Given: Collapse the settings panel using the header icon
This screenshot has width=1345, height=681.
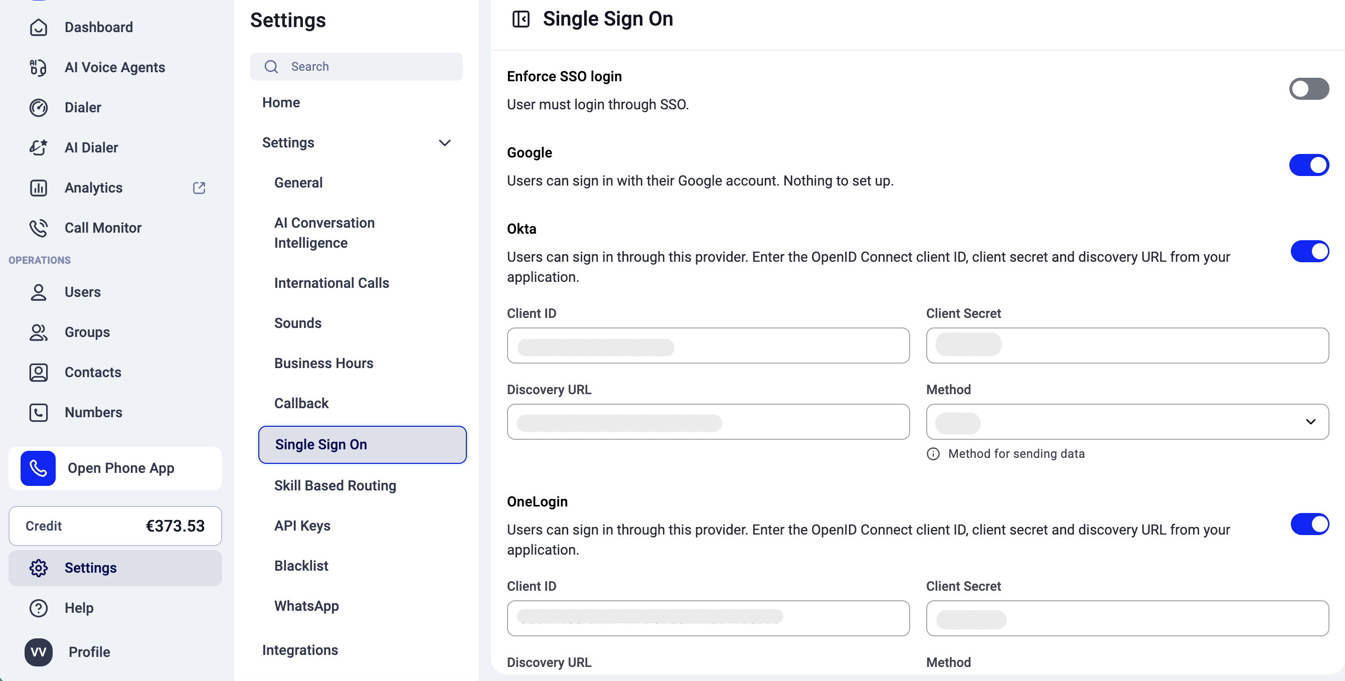Looking at the screenshot, I should click(521, 20).
